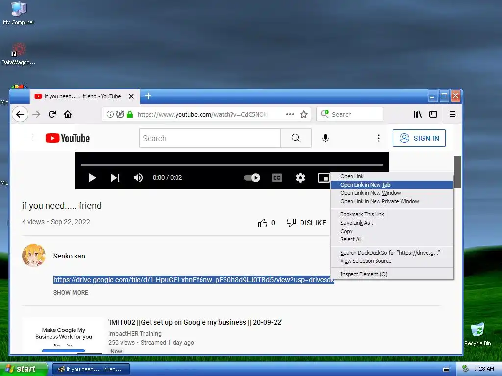Choose Open Link from context menu
The height and width of the screenshot is (376, 502).
(392, 176)
